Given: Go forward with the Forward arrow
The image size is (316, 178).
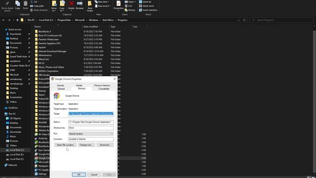Looking at the screenshot, I should pos(9,20).
